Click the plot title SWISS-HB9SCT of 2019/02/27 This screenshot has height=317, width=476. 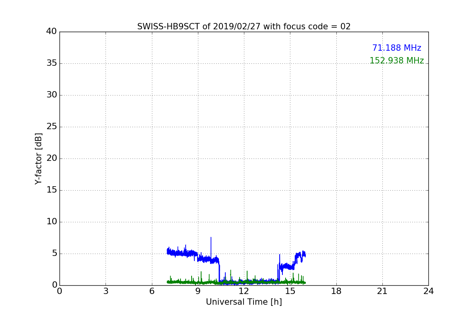point(244,27)
